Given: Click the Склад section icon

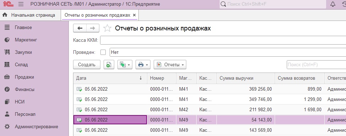Looking at the screenshot, I should coord(7,64).
